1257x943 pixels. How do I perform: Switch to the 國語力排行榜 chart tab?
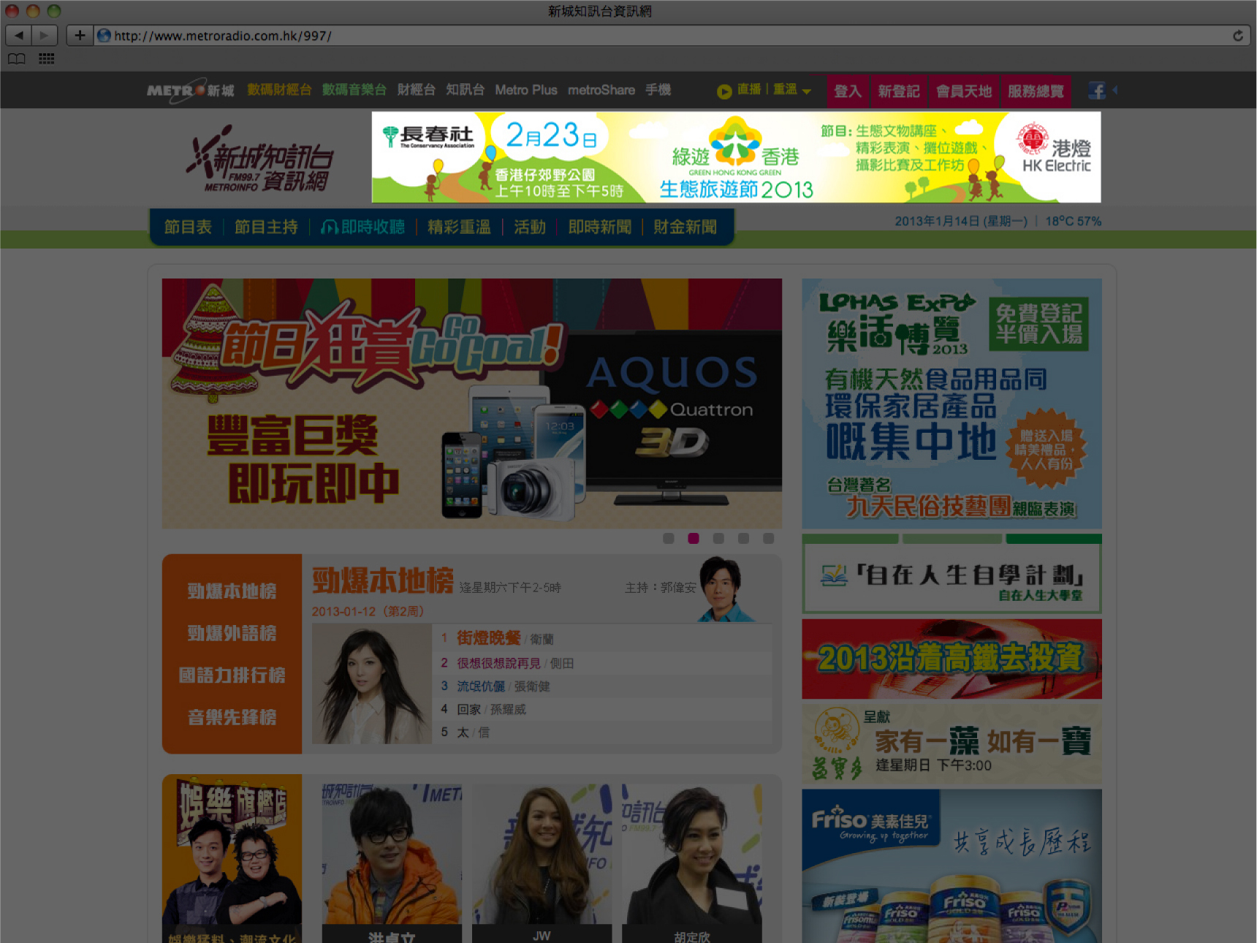point(232,675)
